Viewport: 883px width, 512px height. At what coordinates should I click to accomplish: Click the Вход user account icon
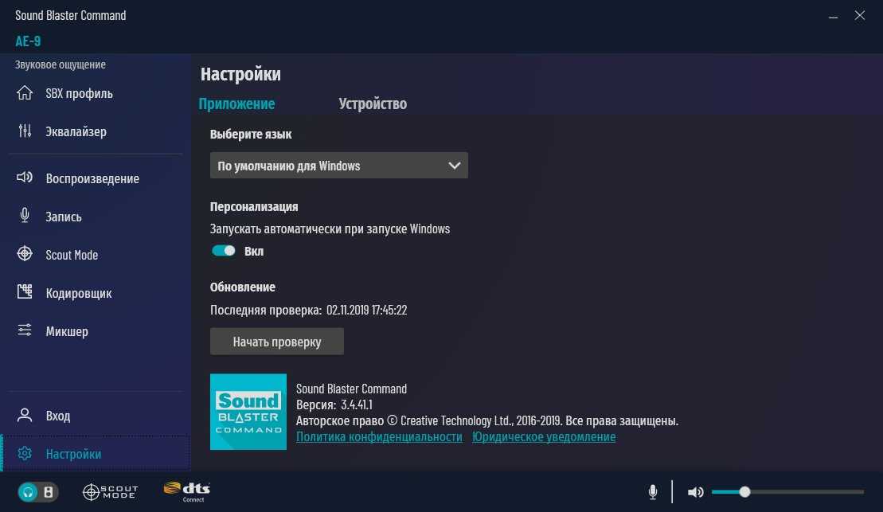point(24,415)
